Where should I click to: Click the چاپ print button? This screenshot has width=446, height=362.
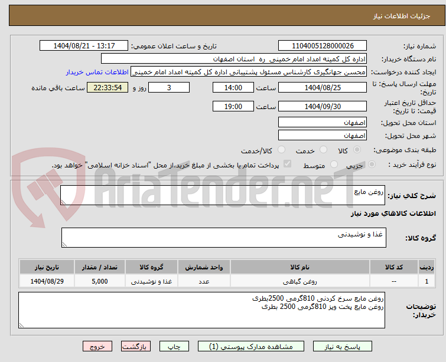point(174,347)
